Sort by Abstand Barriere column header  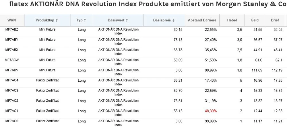coord(202,20)
